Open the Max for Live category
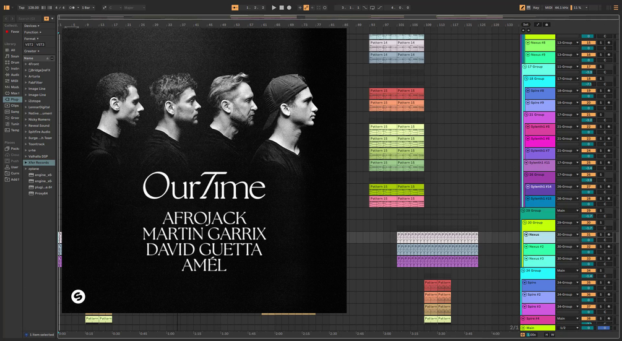Image resolution: width=622 pixels, height=341 pixels. [12, 93]
